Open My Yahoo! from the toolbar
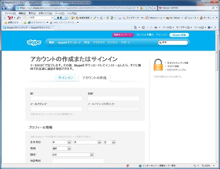The height and width of the screenshot is (169, 220). coord(173,18)
